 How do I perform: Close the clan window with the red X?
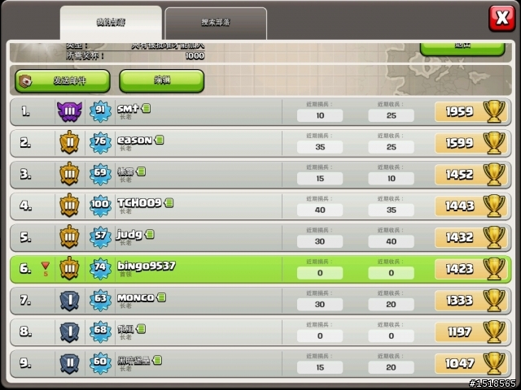pyautogui.click(x=501, y=18)
